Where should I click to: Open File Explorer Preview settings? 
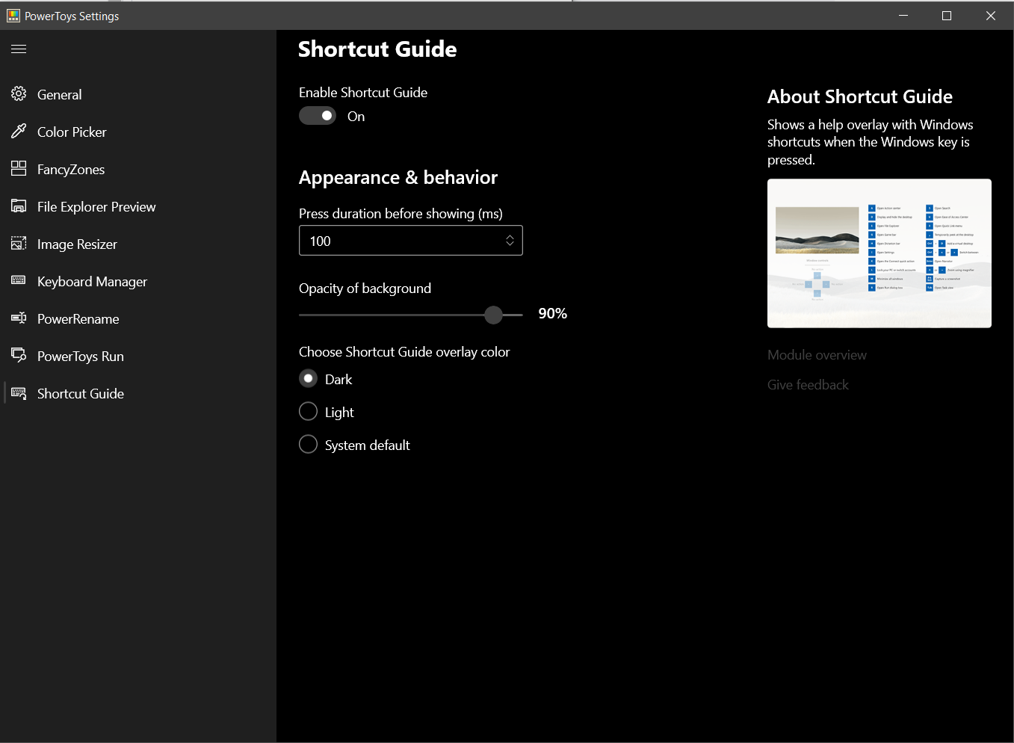point(19,206)
